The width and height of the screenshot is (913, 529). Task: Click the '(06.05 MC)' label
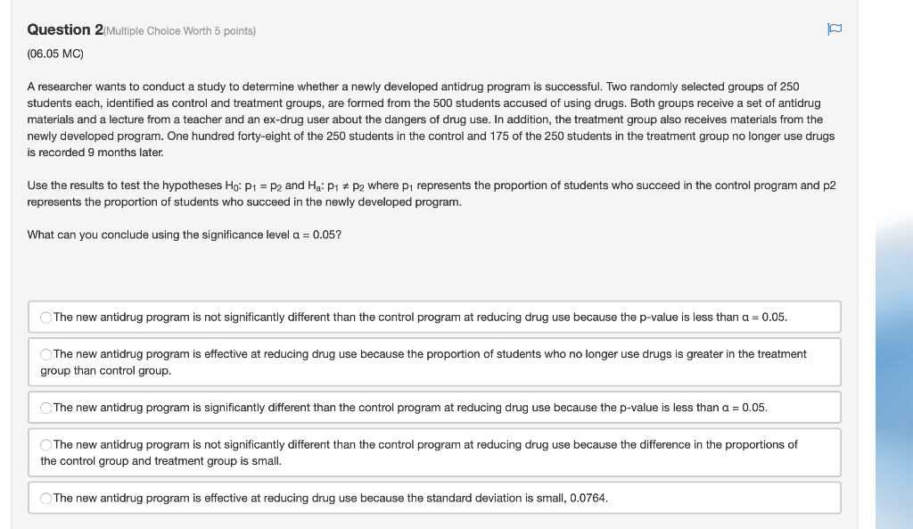click(x=53, y=54)
